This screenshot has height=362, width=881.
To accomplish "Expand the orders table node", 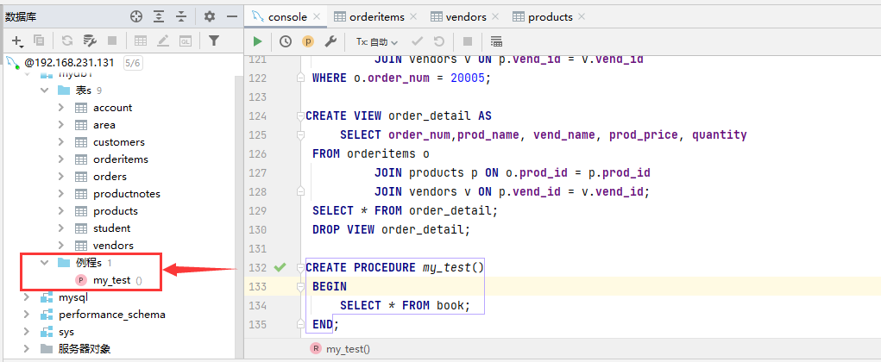I will point(61,176).
